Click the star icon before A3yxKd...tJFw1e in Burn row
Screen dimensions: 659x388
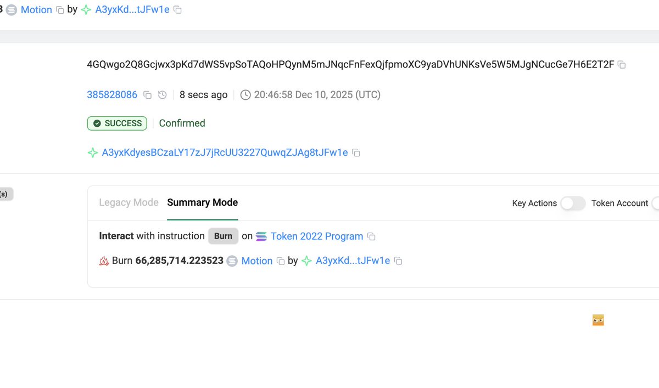coord(306,261)
